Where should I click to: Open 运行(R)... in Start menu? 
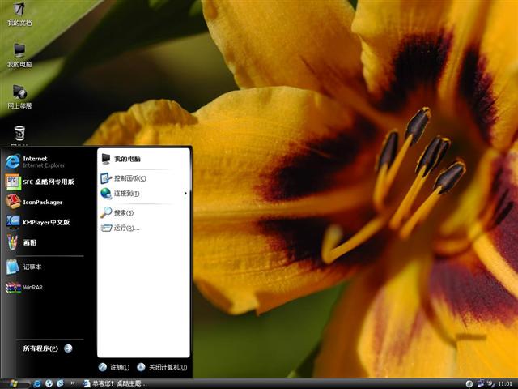[121, 228]
